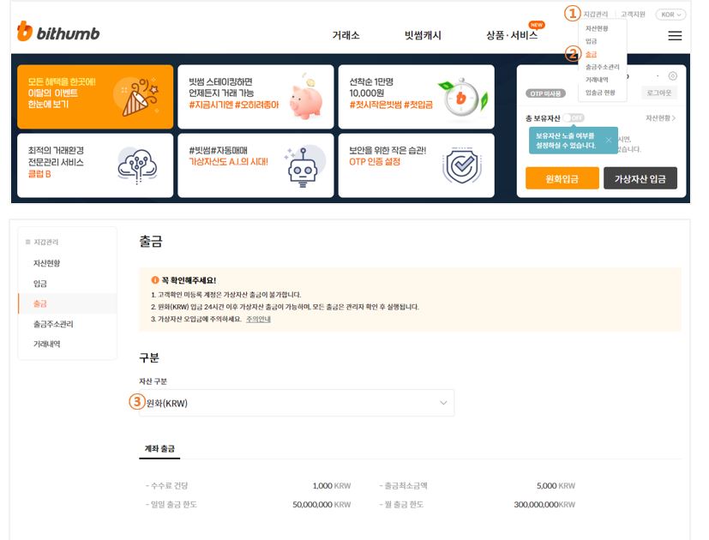Click the 50,000,000 KRW 일일 출금 한도 value

click(x=321, y=504)
